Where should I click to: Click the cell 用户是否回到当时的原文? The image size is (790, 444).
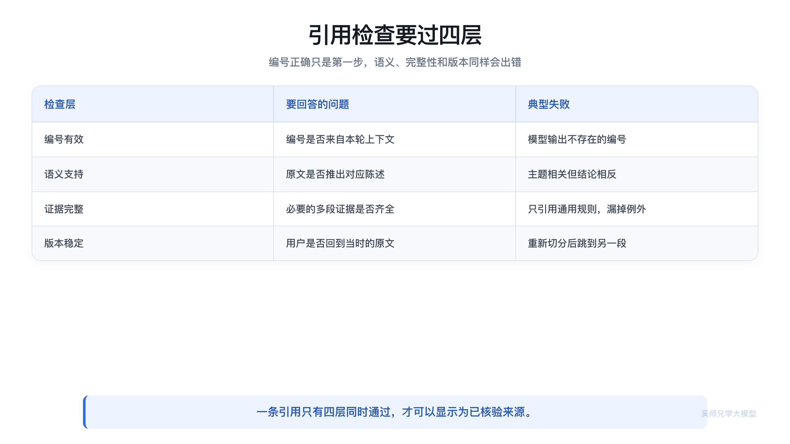coord(395,243)
